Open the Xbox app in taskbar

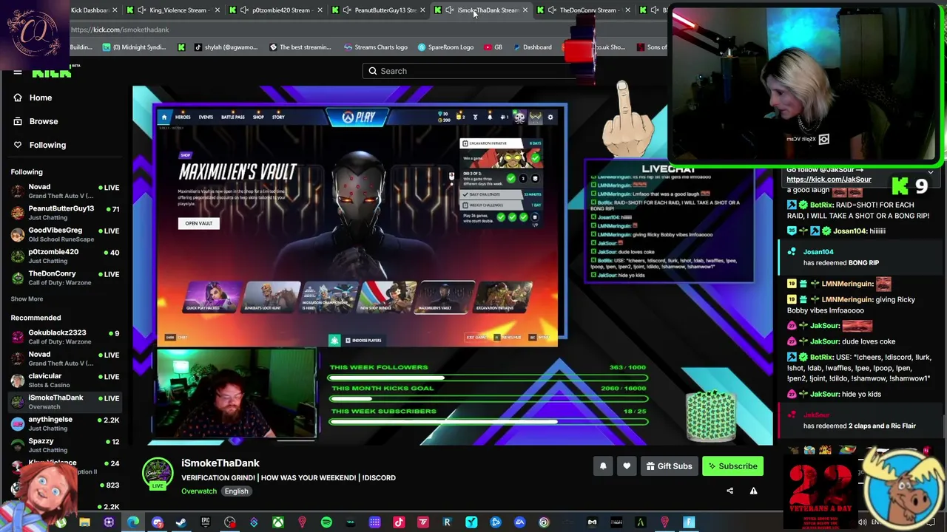pyautogui.click(x=278, y=523)
